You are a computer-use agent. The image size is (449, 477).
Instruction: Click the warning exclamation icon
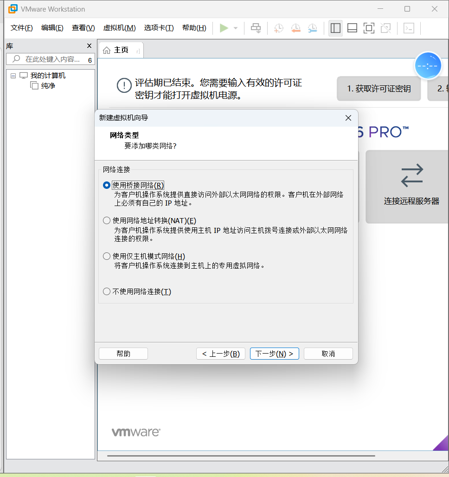point(124,85)
